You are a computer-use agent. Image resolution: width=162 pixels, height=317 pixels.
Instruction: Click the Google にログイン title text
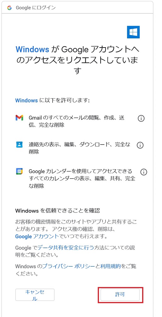pos(36,8)
